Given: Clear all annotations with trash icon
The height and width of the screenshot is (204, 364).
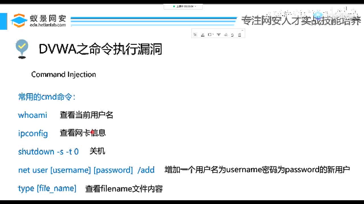Looking at the screenshot, I should (239, 35).
